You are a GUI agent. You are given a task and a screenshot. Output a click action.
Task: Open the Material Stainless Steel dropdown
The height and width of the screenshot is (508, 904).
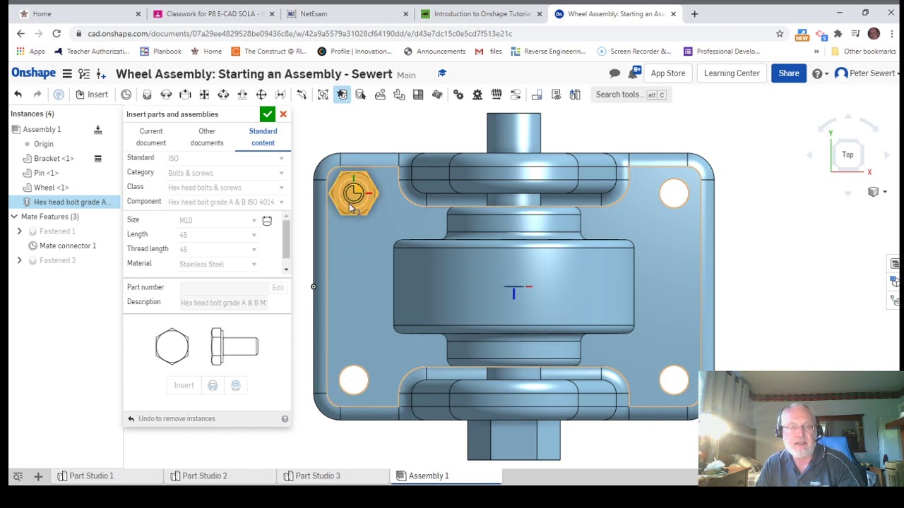click(218, 264)
